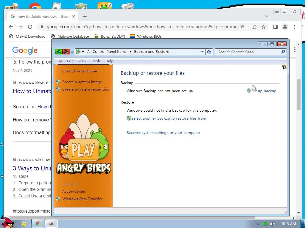Click shield icon beside Windows Easy Transfer
Image resolution: width=305 pixels, height=228 pixels.
point(58,199)
